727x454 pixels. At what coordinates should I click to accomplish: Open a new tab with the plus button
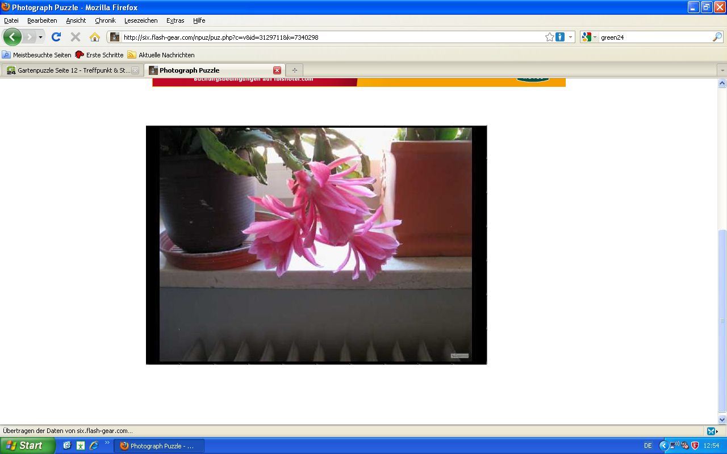tap(294, 70)
